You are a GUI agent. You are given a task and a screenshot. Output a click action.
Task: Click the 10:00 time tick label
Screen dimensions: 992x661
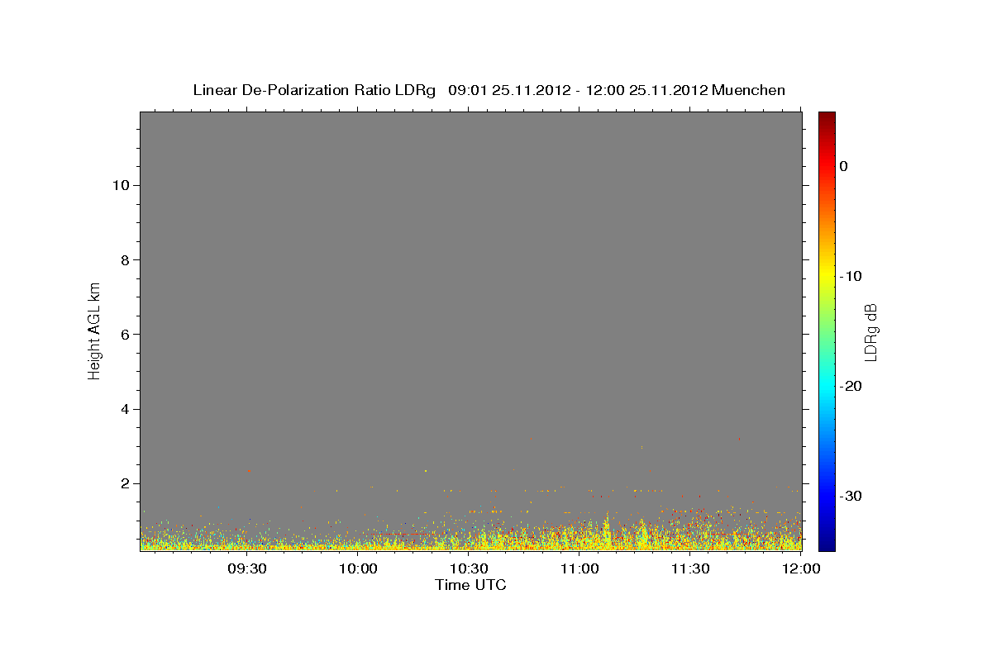(359, 568)
